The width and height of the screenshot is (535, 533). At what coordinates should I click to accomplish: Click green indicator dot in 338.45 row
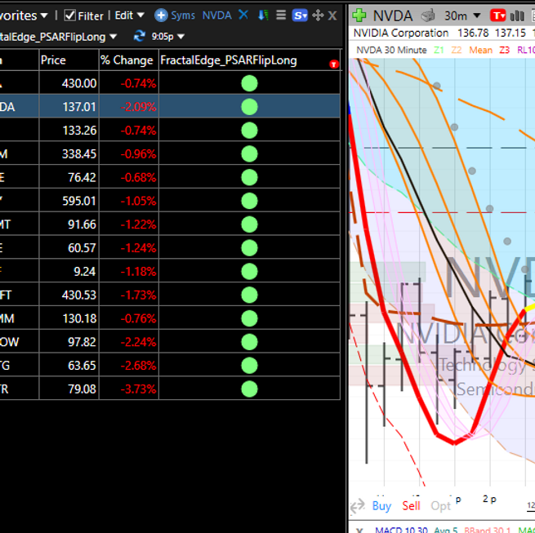(249, 154)
